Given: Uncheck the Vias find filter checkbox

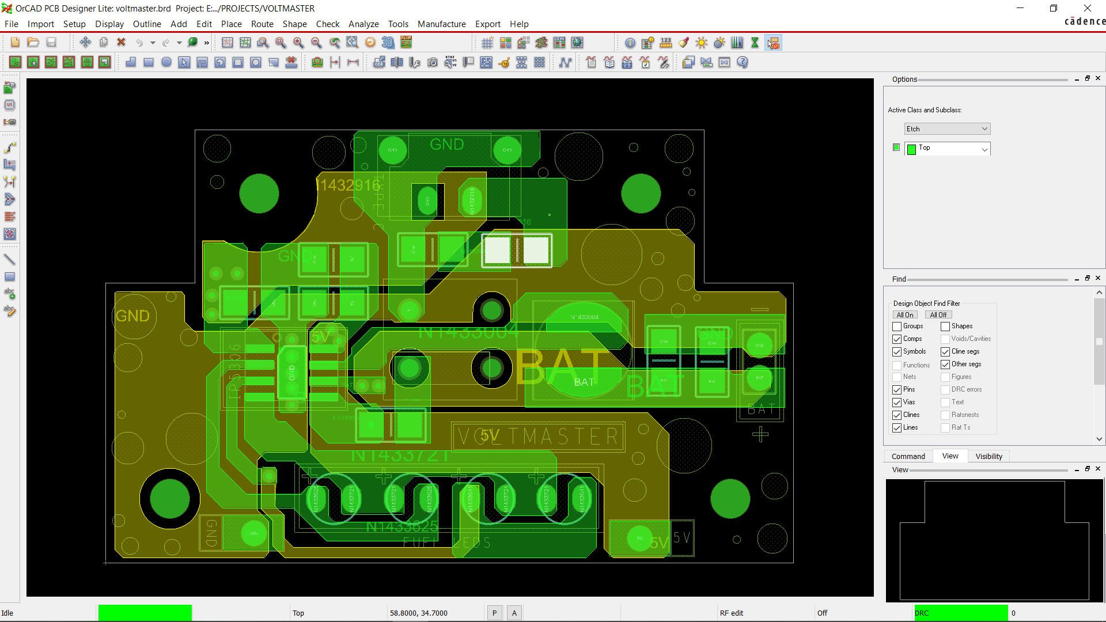Looking at the screenshot, I should pyautogui.click(x=897, y=403).
